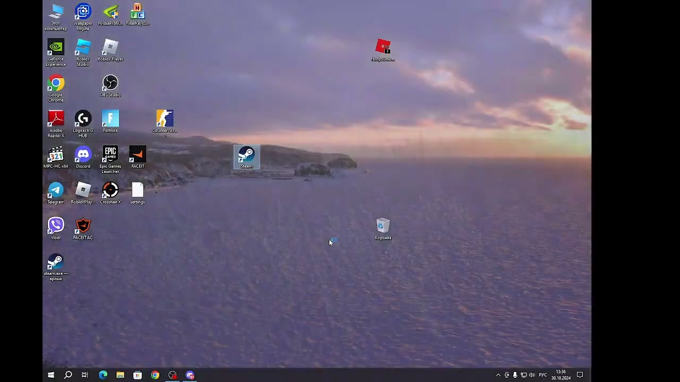Open taskbar Search

(x=68, y=375)
